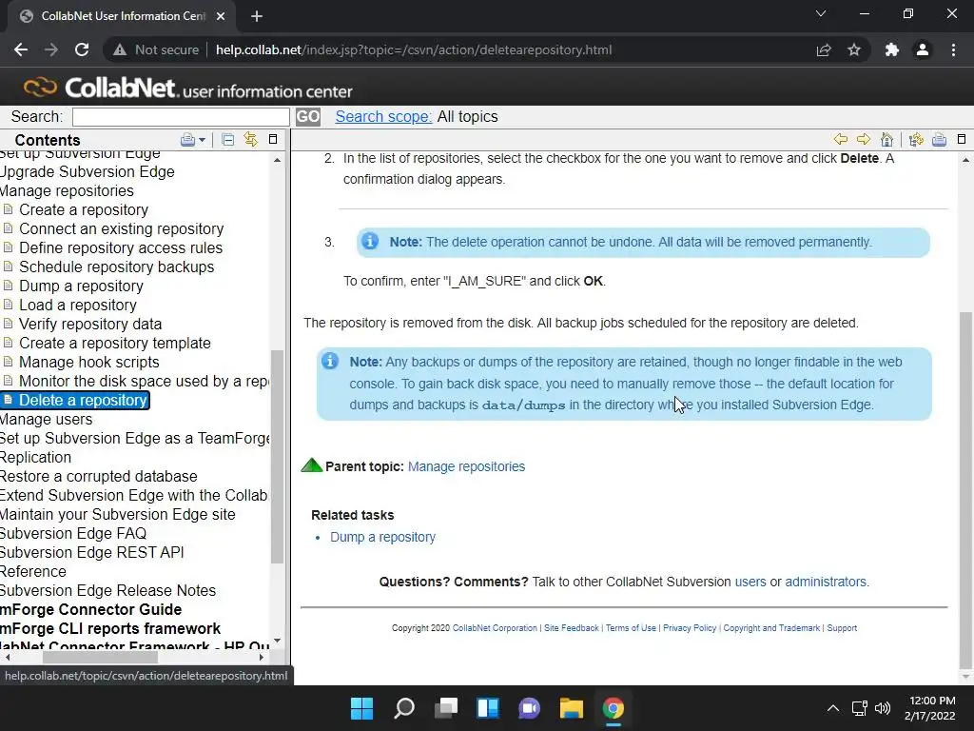Open Chrome Extensions puzzle icon

[892, 49]
